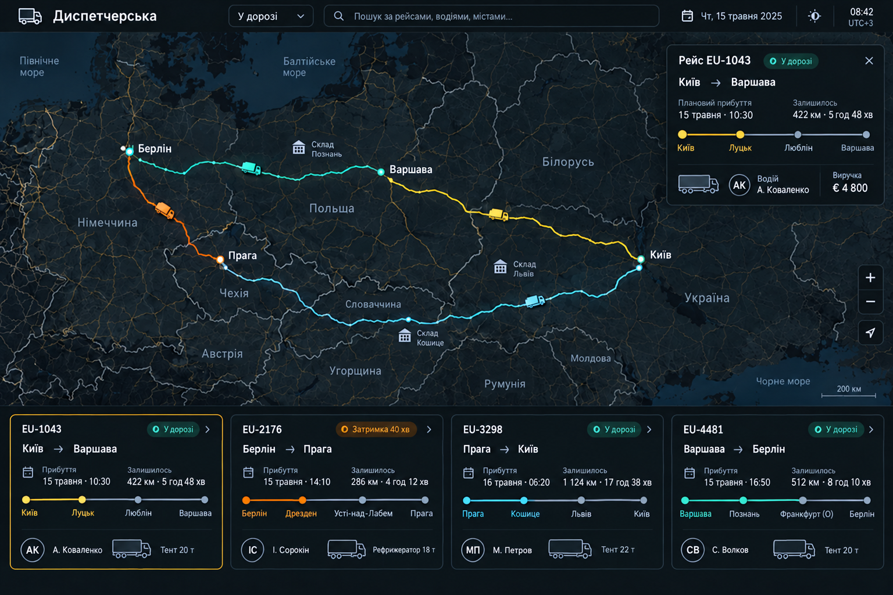Click the calendar icon on EU-4481 card

point(690,473)
